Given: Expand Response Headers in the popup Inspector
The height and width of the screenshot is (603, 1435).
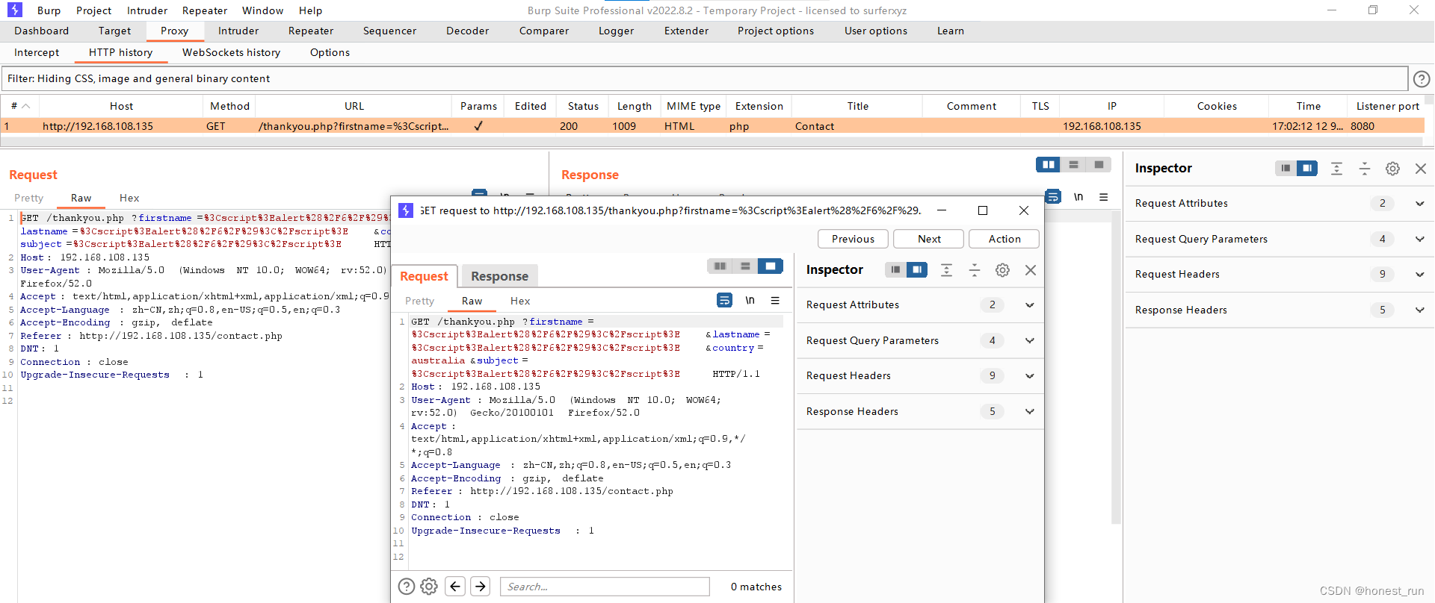Looking at the screenshot, I should 1029,411.
